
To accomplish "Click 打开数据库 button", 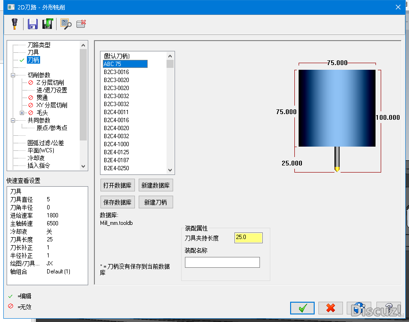I will click(x=117, y=185).
